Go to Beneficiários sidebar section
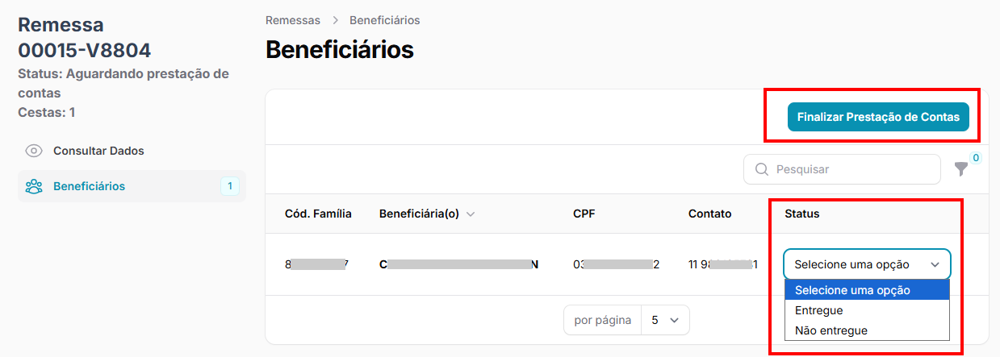 (x=89, y=186)
